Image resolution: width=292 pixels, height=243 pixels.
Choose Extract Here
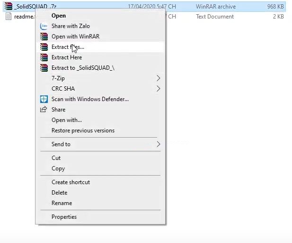100,57
